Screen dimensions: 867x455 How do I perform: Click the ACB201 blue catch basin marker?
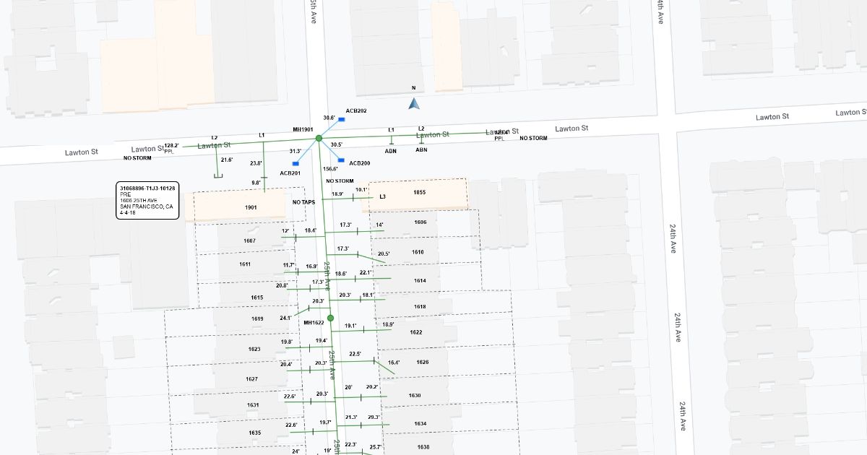(x=296, y=164)
